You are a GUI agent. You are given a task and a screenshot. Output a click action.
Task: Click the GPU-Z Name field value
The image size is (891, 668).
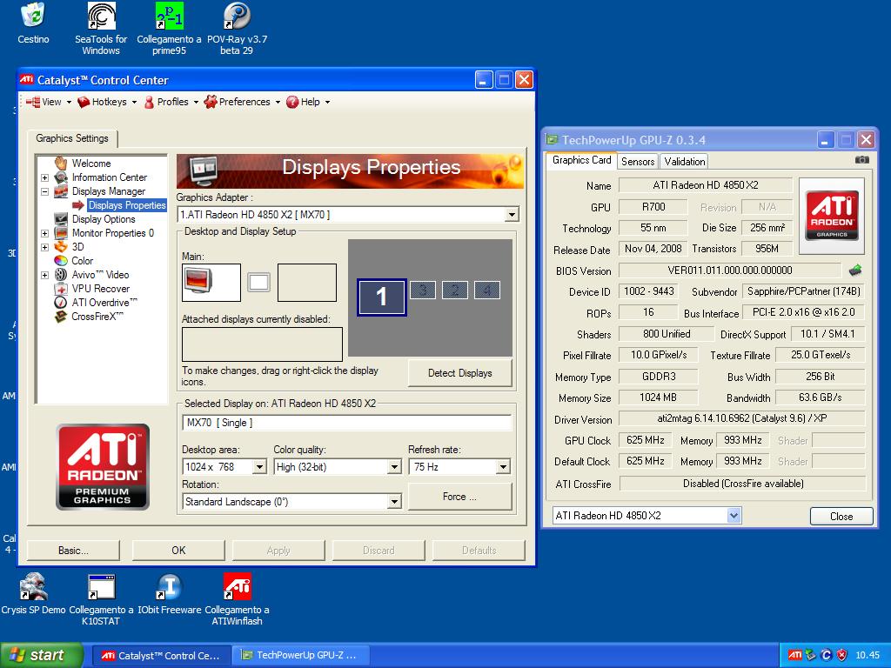(705, 185)
